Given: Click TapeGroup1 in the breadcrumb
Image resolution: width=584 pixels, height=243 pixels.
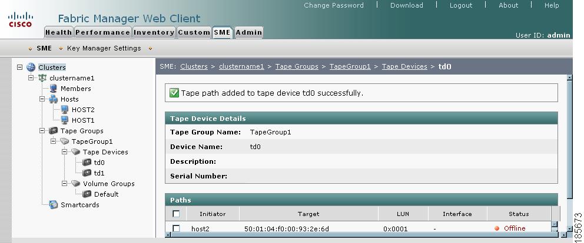Looking at the screenshot, I should pos(350,66).
